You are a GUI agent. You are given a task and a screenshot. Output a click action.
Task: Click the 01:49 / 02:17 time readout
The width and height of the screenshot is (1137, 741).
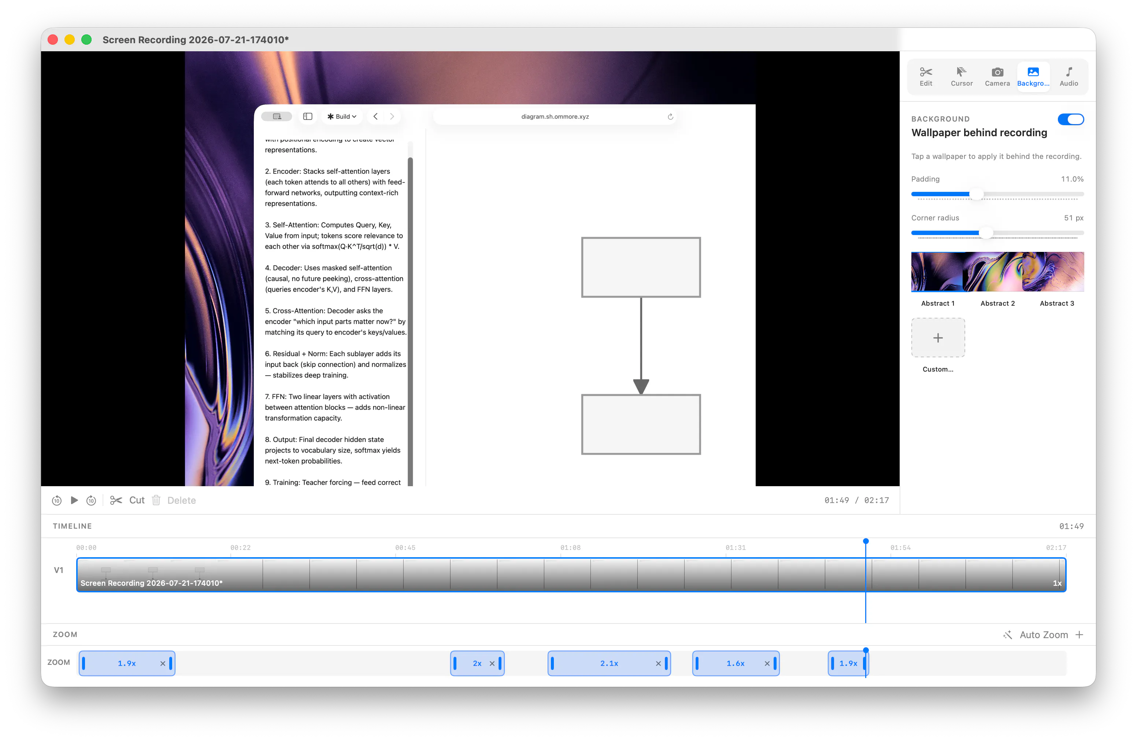[x=856, y=500]
